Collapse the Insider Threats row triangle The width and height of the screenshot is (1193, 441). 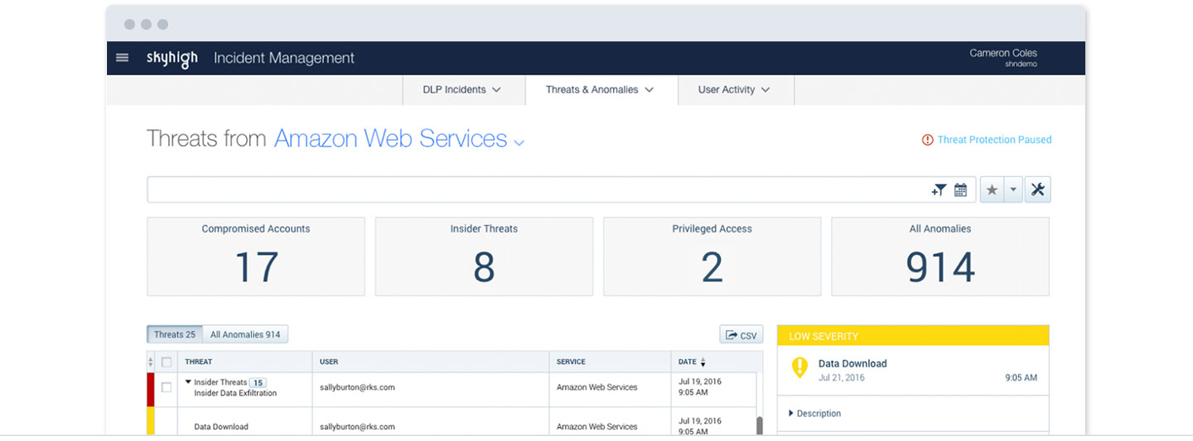(x=189, y=382)
